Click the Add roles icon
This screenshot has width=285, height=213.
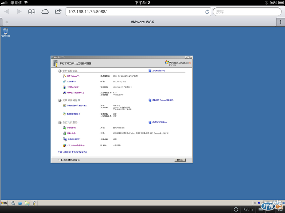[x=64, y=128]
